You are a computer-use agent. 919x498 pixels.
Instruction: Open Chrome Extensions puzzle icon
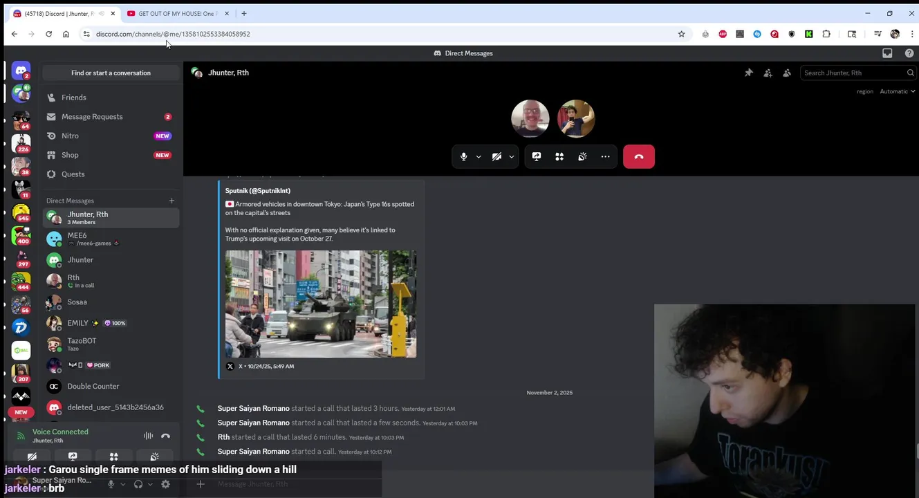pos(826,34)
